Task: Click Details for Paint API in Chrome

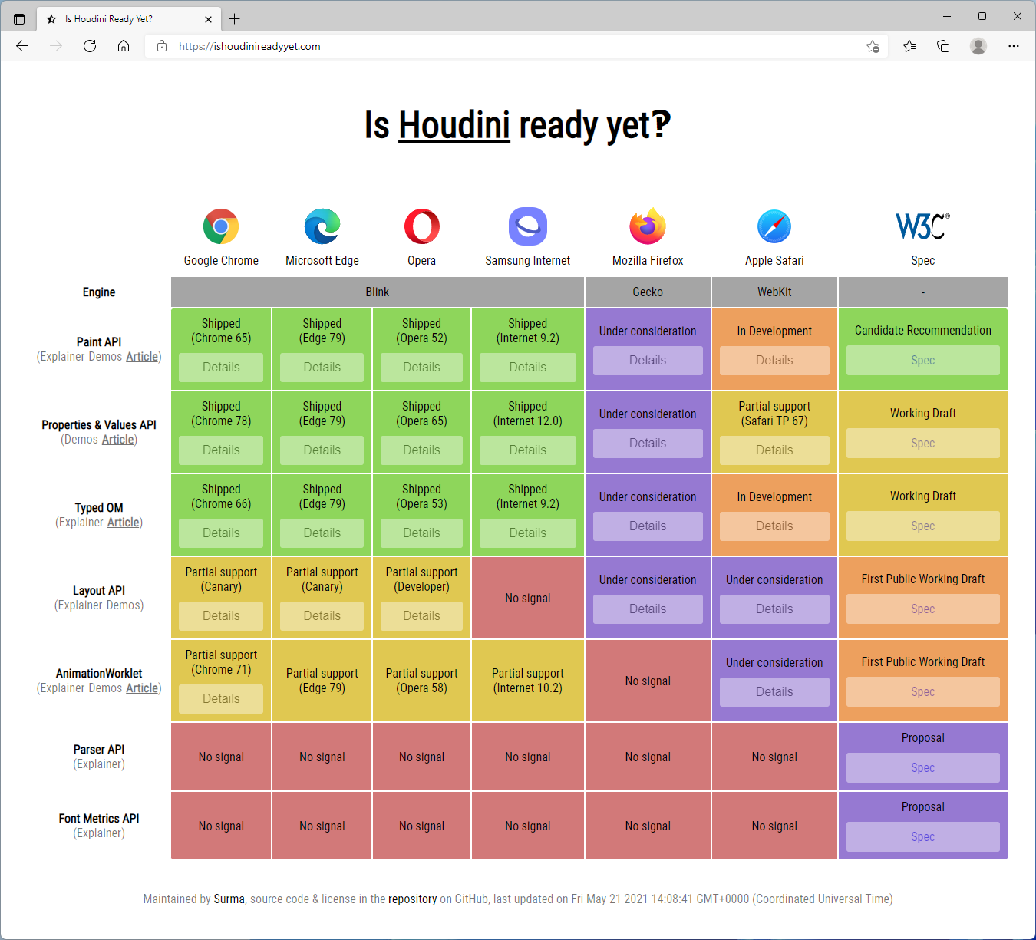Action: (x=221, y=368)
